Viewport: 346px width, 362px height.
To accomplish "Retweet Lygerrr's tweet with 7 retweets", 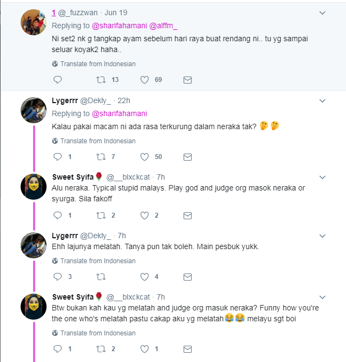I will [101, 157].
